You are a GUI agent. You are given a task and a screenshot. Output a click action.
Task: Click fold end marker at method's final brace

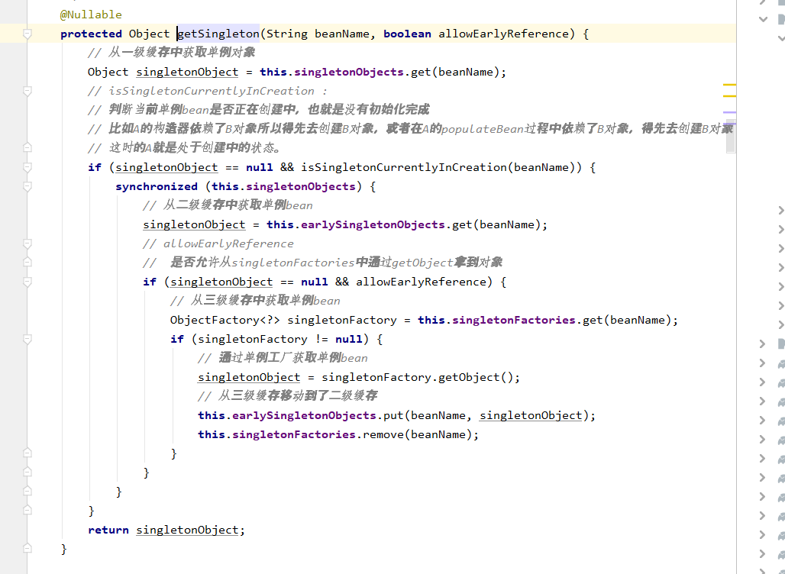[27, 549]
